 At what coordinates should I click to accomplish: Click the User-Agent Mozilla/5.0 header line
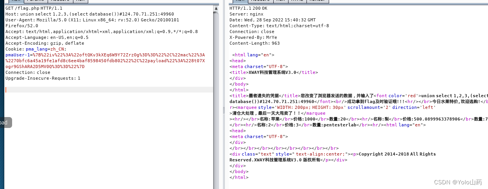[93, 20]
